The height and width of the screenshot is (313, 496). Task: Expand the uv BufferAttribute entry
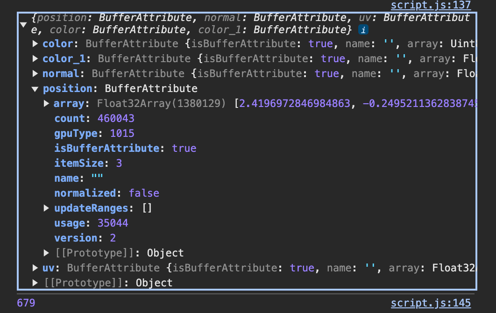point(35,268)
